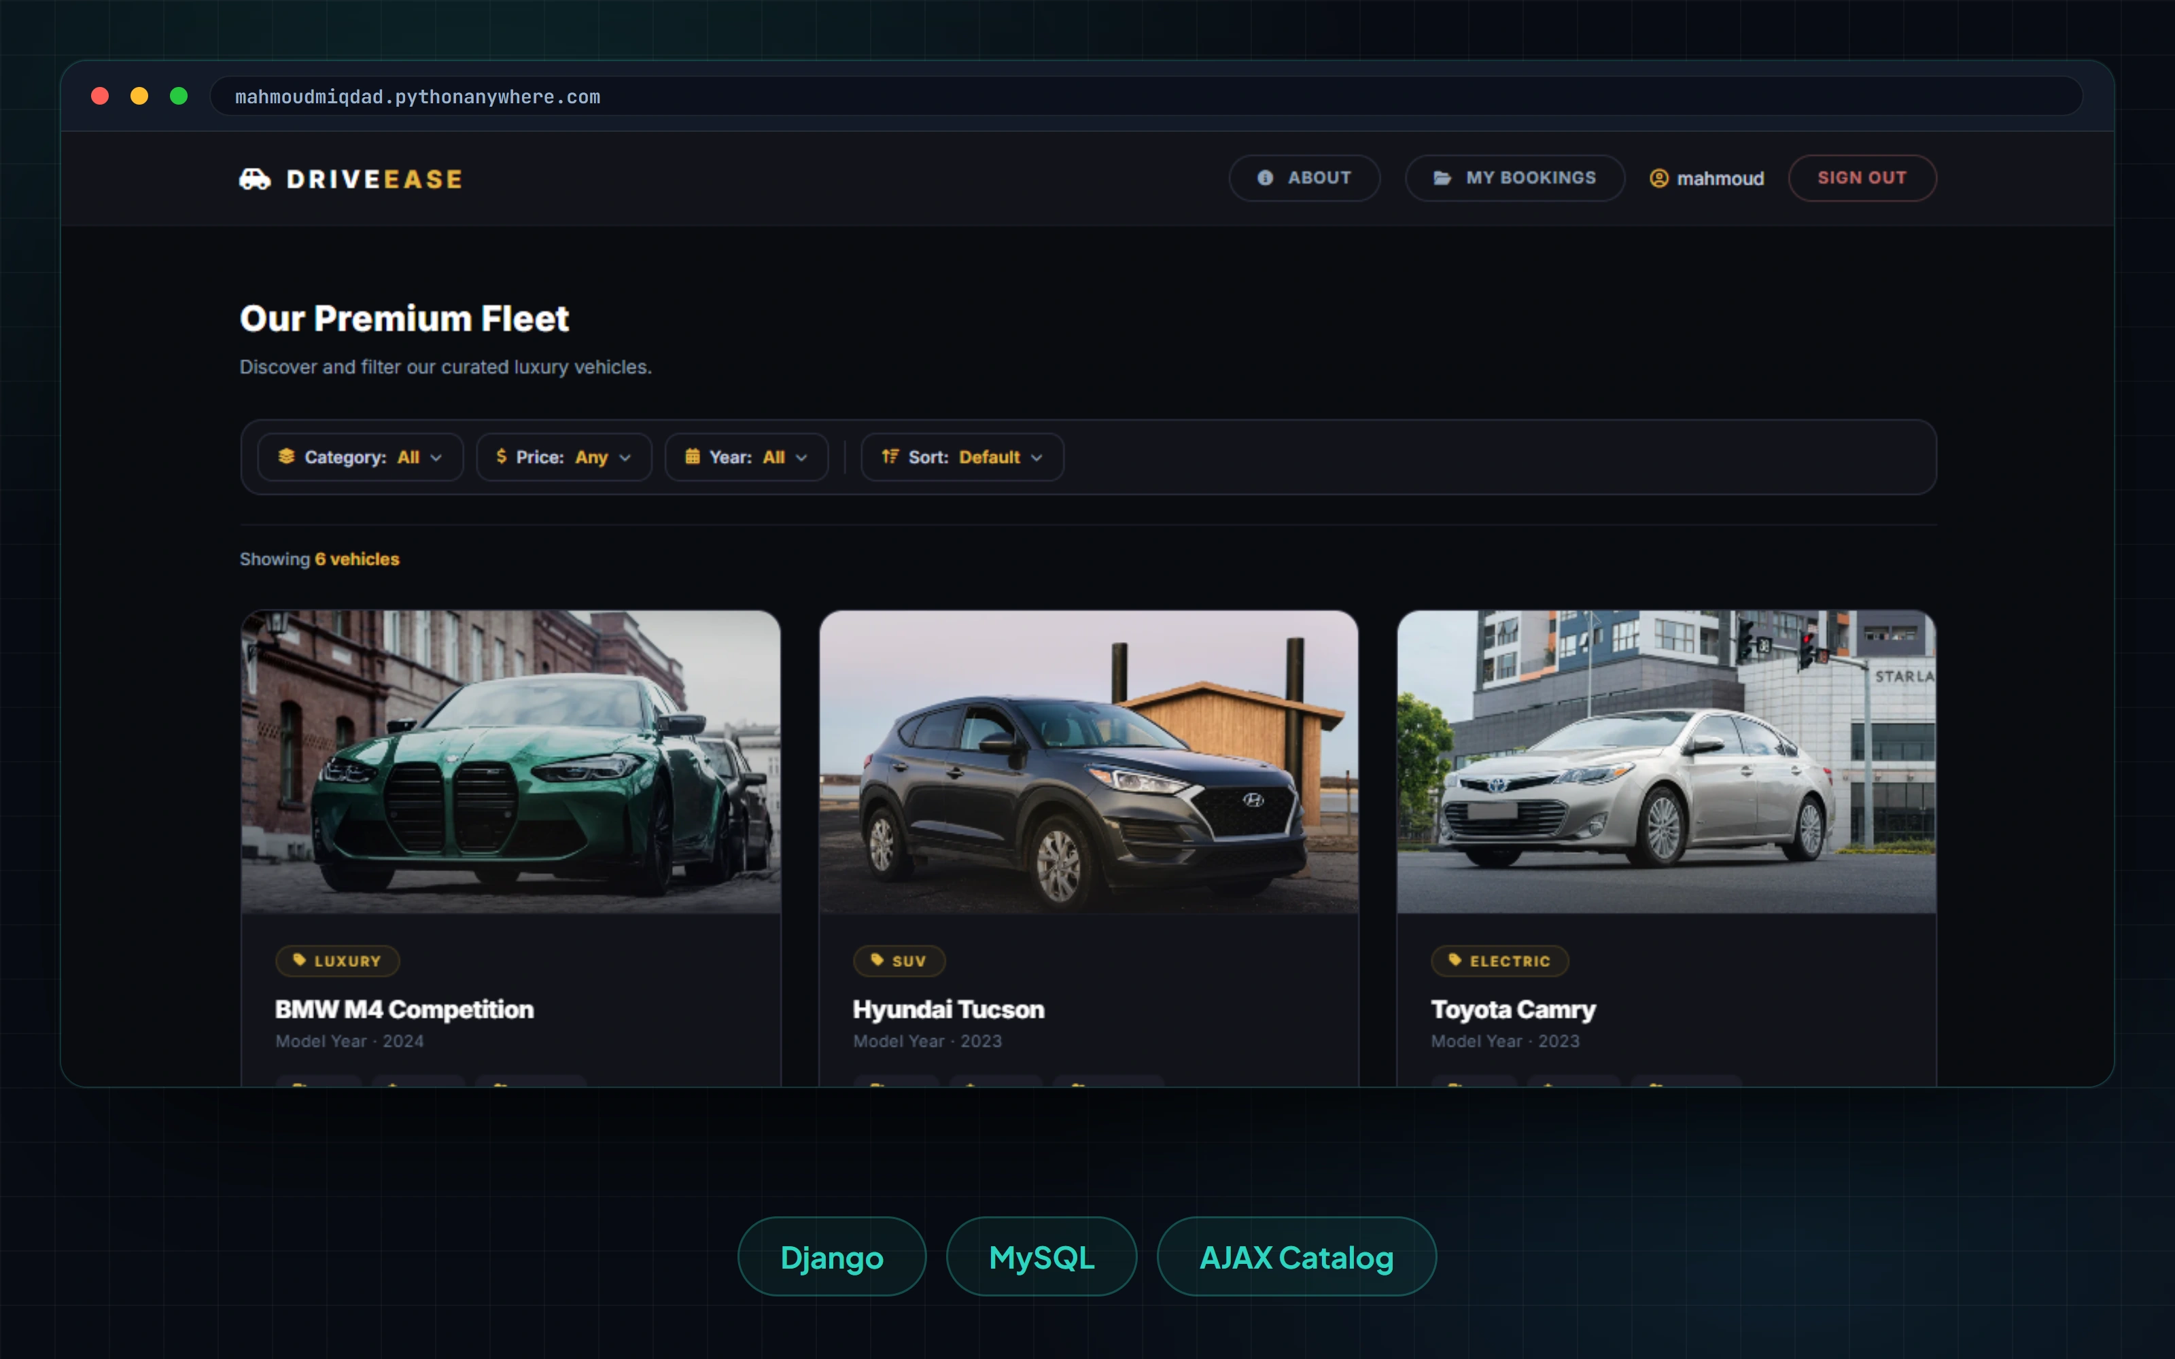This screenshot has height=1359, width=2175.
Task: Click 'Model Year · 2024' text
Action: click(349, 1041)
